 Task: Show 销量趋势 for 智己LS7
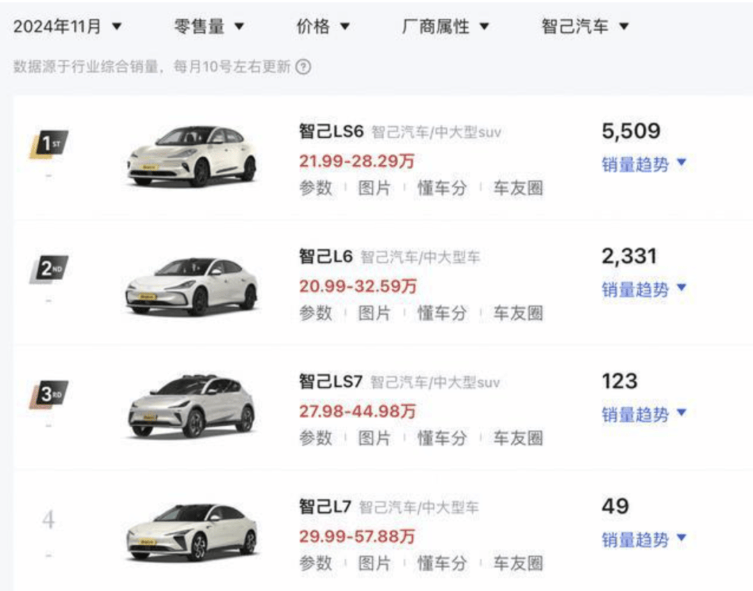(644, 414)
